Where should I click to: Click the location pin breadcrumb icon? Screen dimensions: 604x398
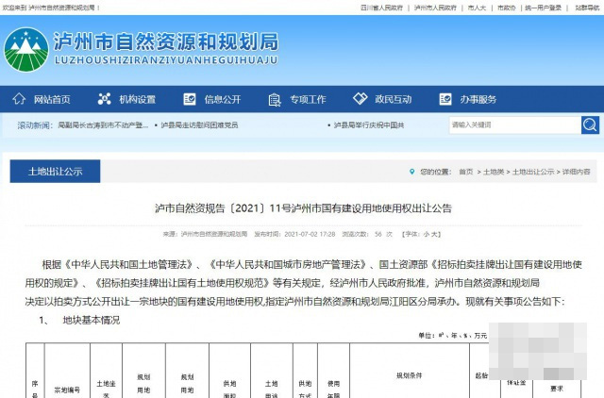click(412, 172)
